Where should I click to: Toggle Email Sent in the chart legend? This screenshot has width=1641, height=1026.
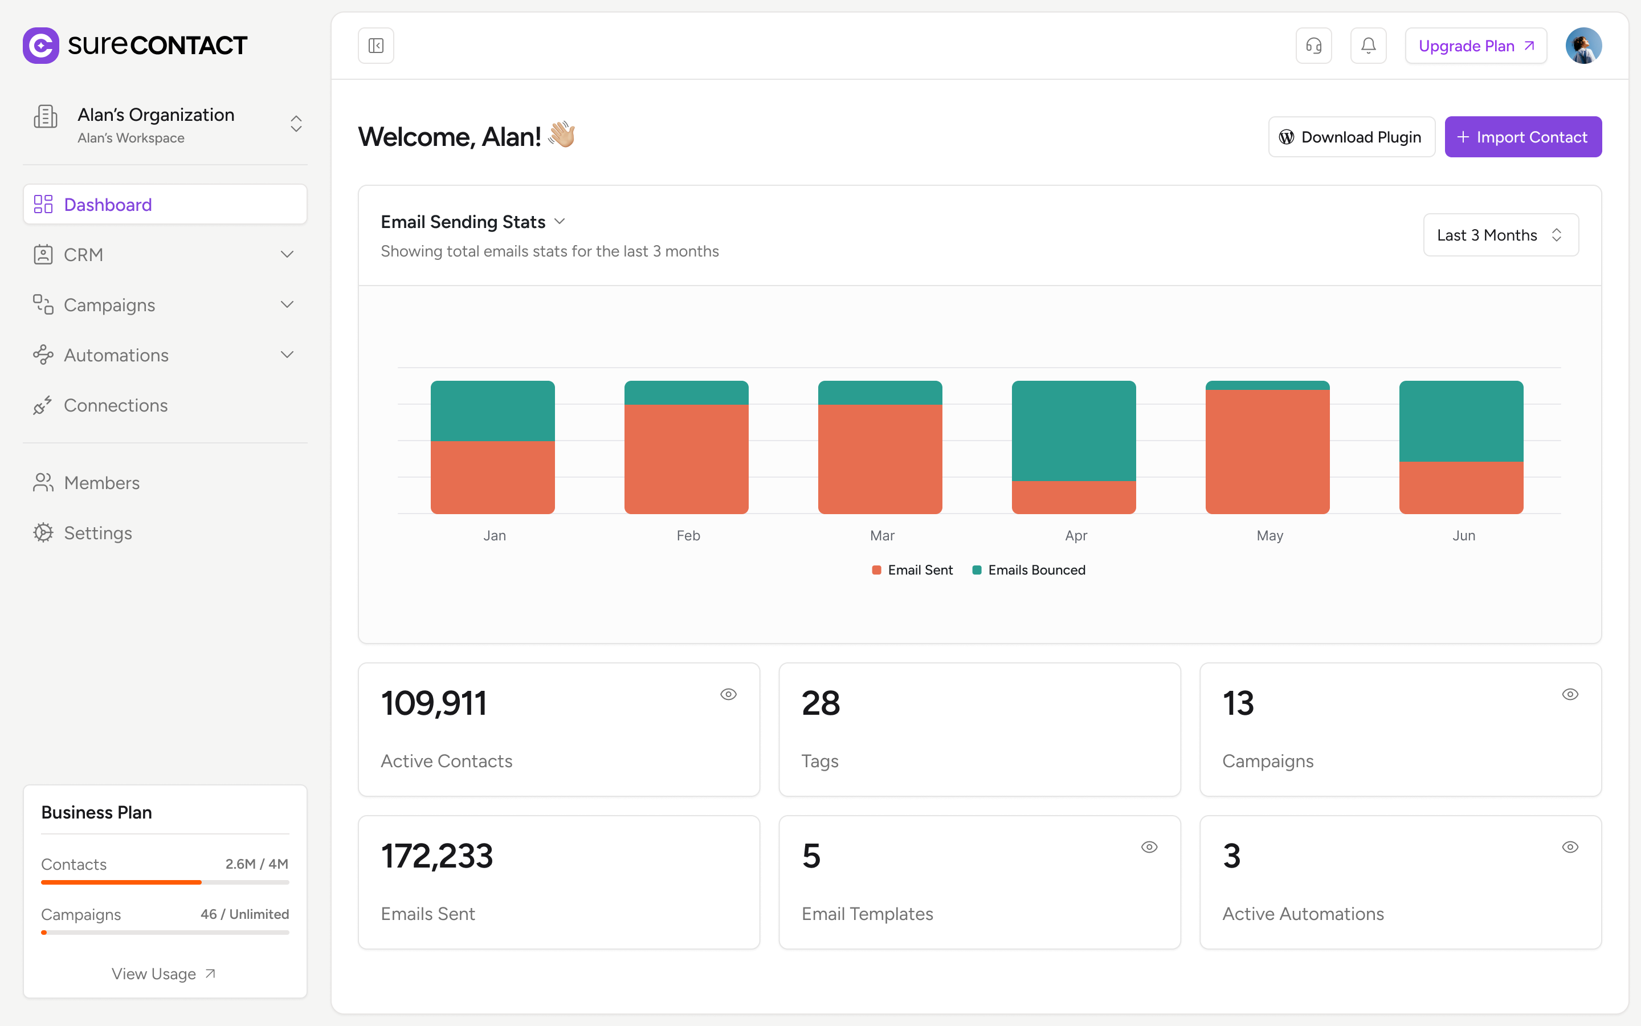click(911, 569)
